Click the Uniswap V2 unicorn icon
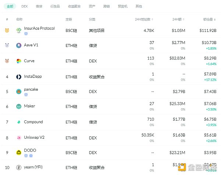 [x=19, y=137]
